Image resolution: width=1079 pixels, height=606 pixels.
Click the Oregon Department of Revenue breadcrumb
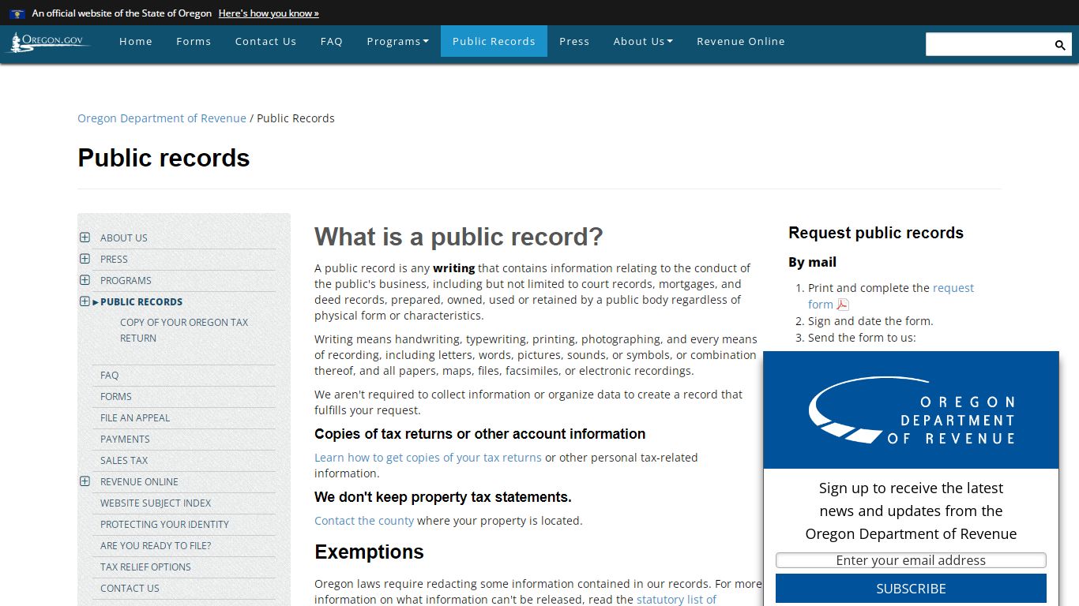point(162,118)
